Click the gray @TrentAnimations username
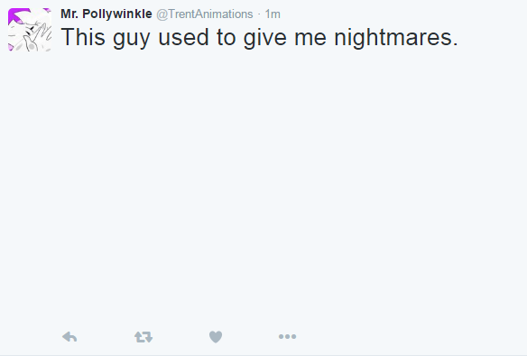The width and height of the screenshot is (527, 356). point(205,14)
